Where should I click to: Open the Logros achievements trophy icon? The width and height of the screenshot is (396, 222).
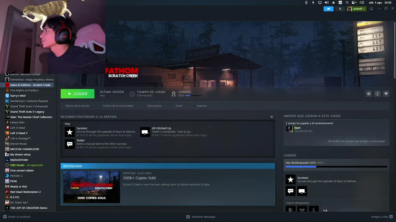point(174,93)
